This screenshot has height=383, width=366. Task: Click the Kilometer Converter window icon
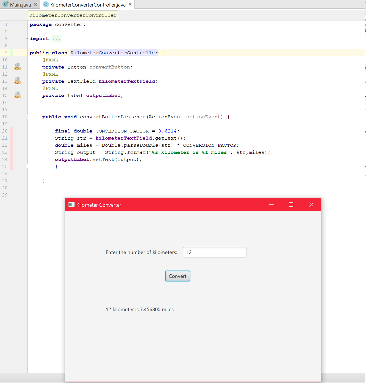[71, 204]
